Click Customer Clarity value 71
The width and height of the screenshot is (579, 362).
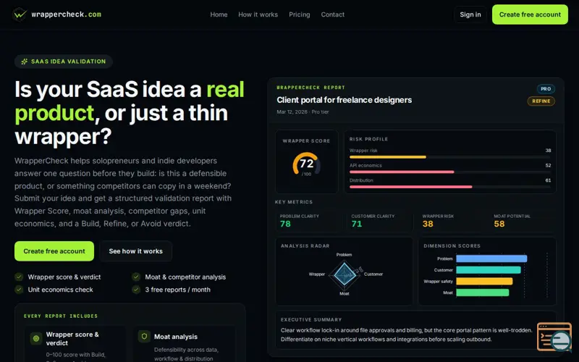click(x=357, y=224)
